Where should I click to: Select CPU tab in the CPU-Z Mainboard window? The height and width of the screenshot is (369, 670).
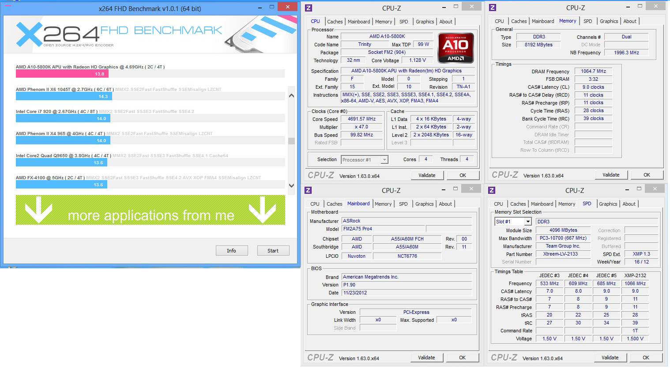point(315,204)
